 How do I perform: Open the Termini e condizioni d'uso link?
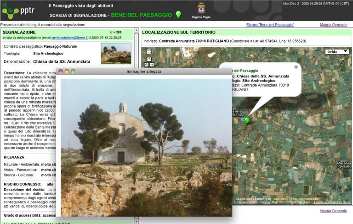click(x=332, y=202)
